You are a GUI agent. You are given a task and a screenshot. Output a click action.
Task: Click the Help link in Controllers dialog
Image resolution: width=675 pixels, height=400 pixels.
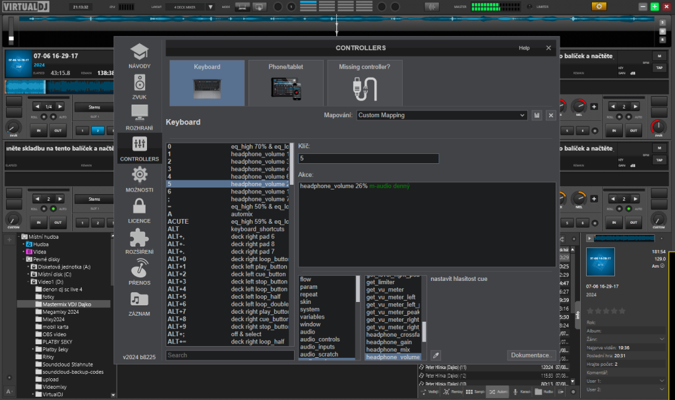coord(524,48)
